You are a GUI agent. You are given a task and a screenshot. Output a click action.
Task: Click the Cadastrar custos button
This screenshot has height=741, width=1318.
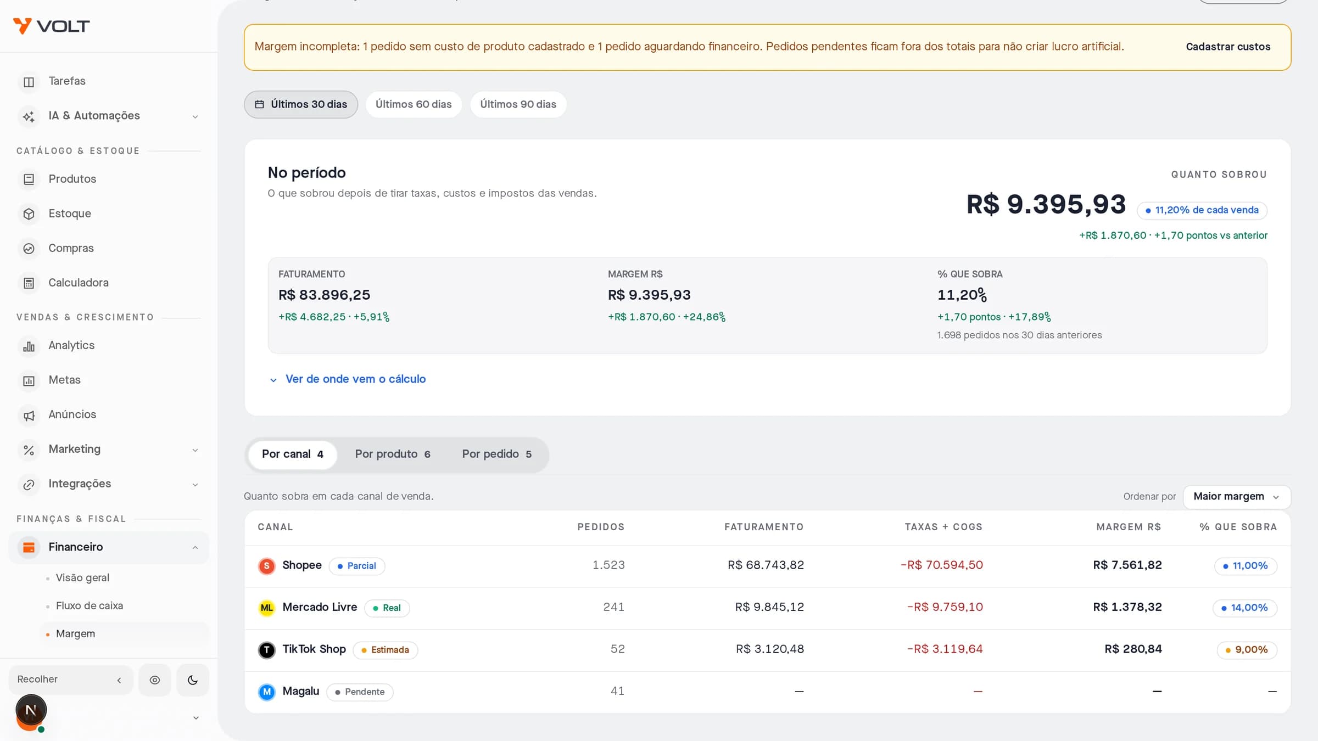1228,47
